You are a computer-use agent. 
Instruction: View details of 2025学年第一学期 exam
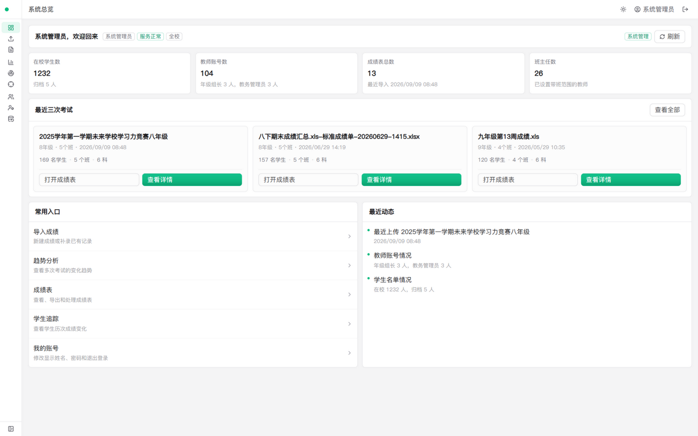coord(192,180)
